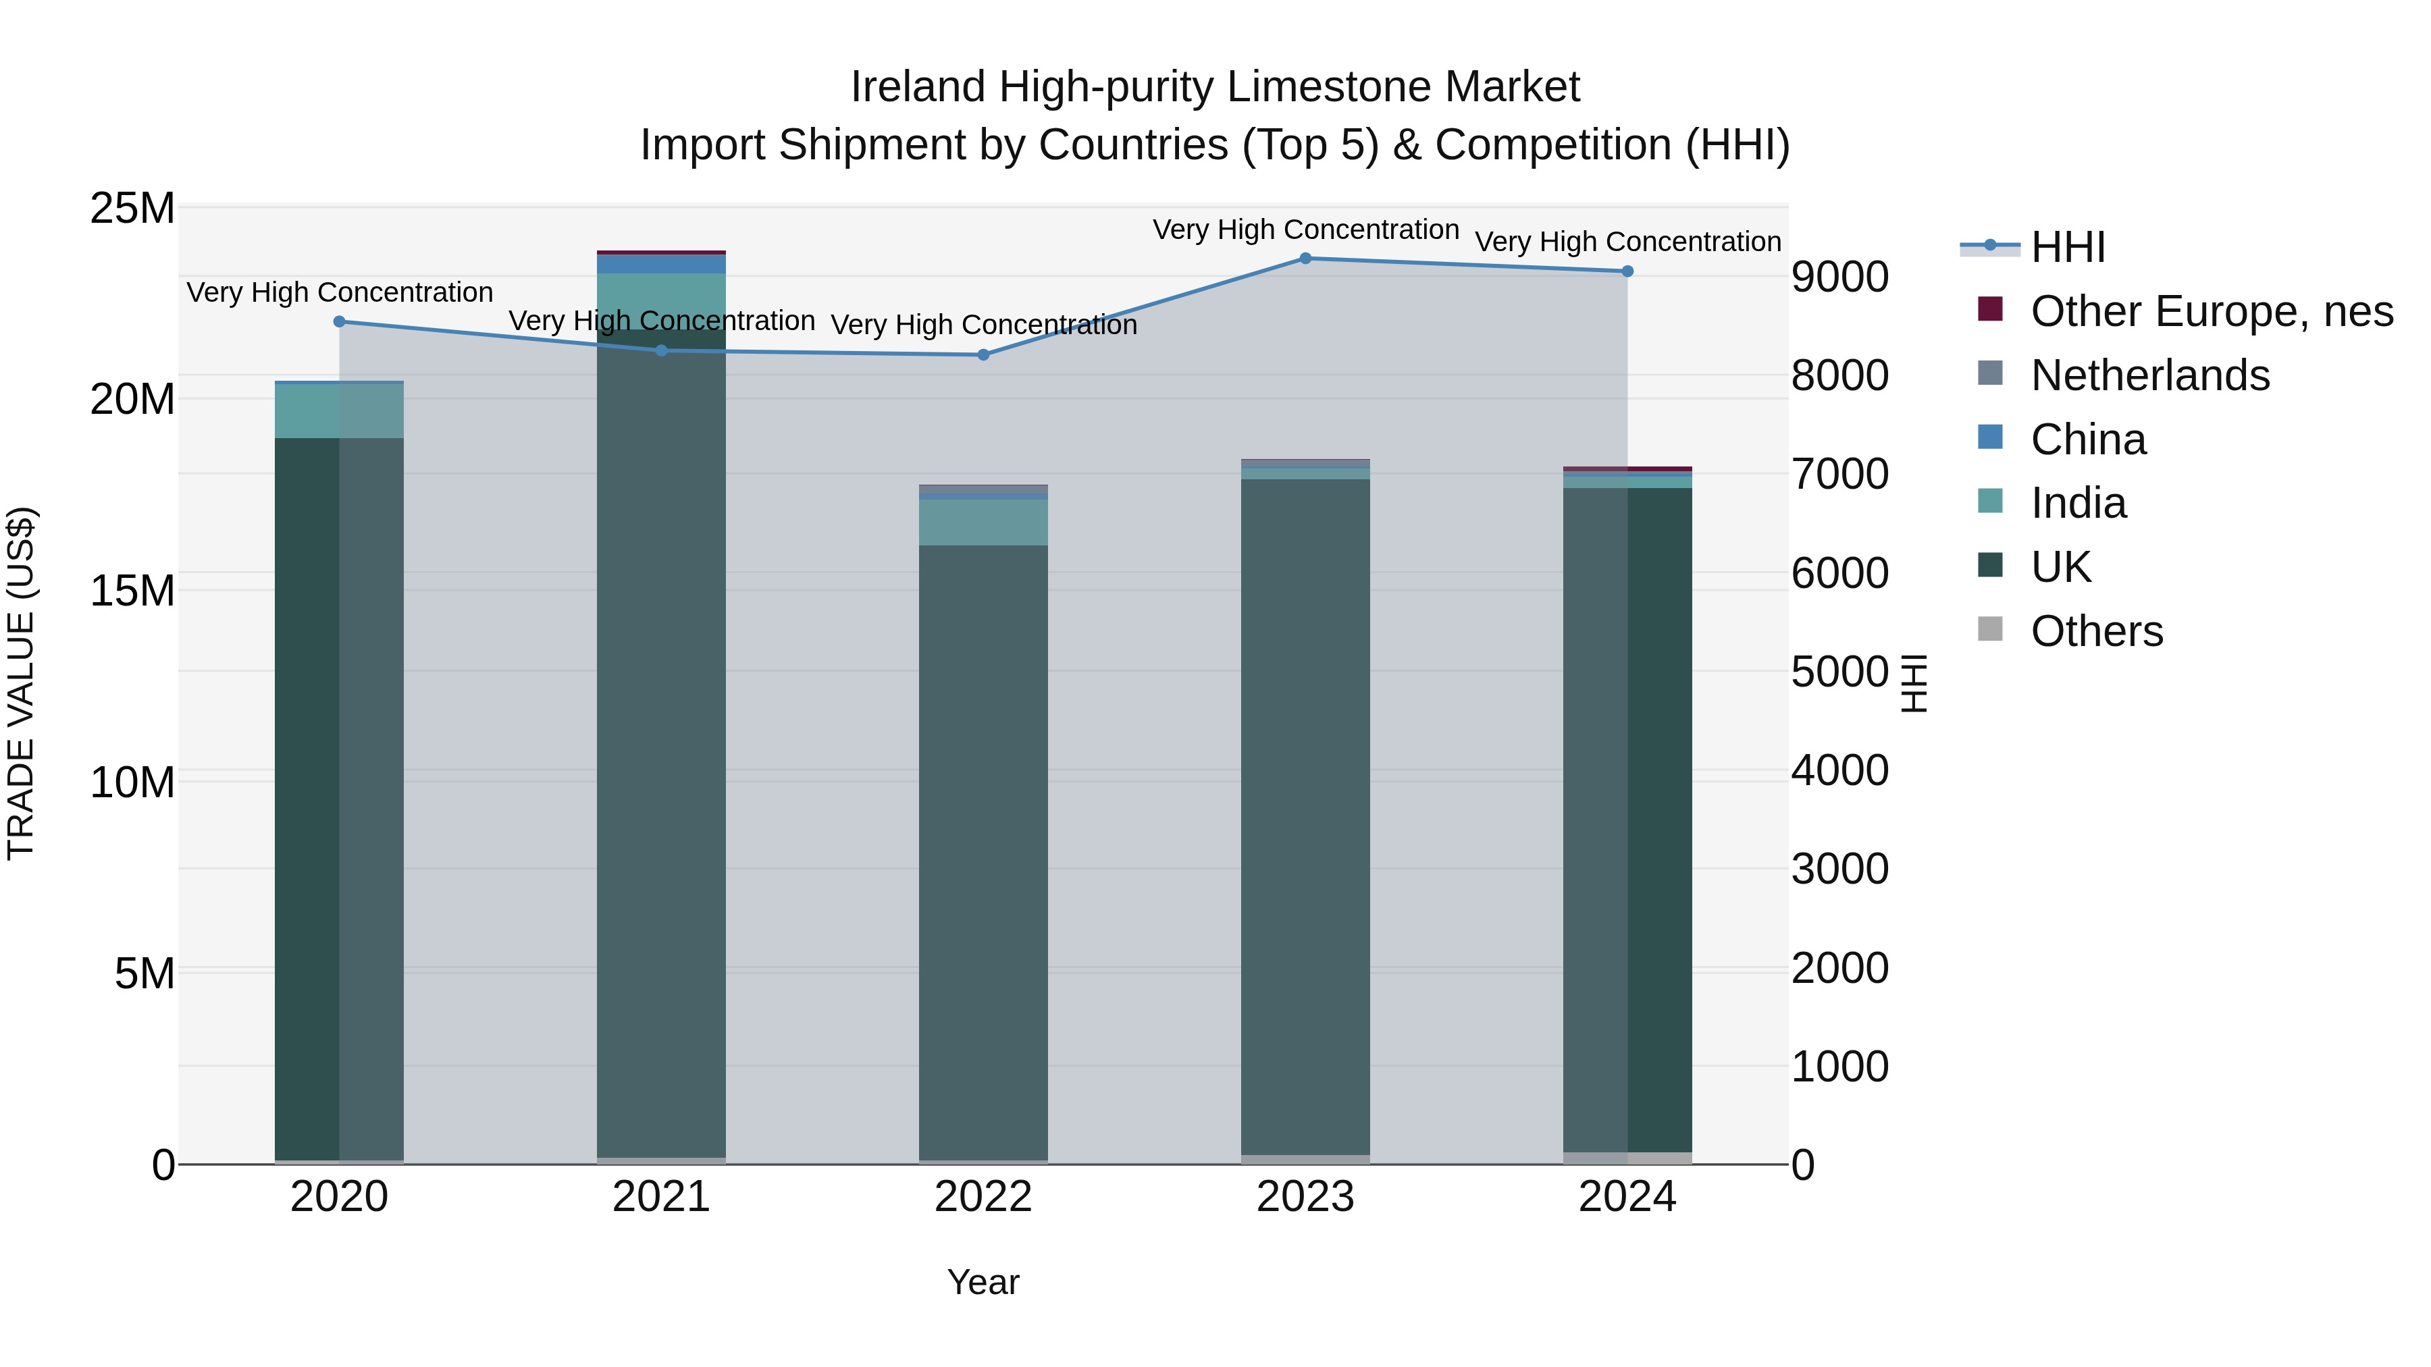
Task: Select the India bar segment for 2022
Action: pyautogui.click(x=983, y=522)
